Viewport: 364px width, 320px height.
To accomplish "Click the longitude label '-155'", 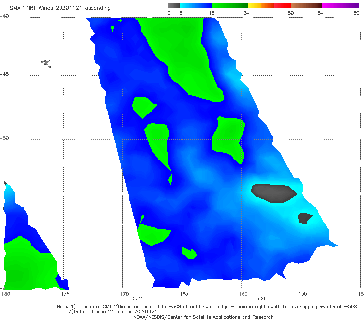I will 301,294.
